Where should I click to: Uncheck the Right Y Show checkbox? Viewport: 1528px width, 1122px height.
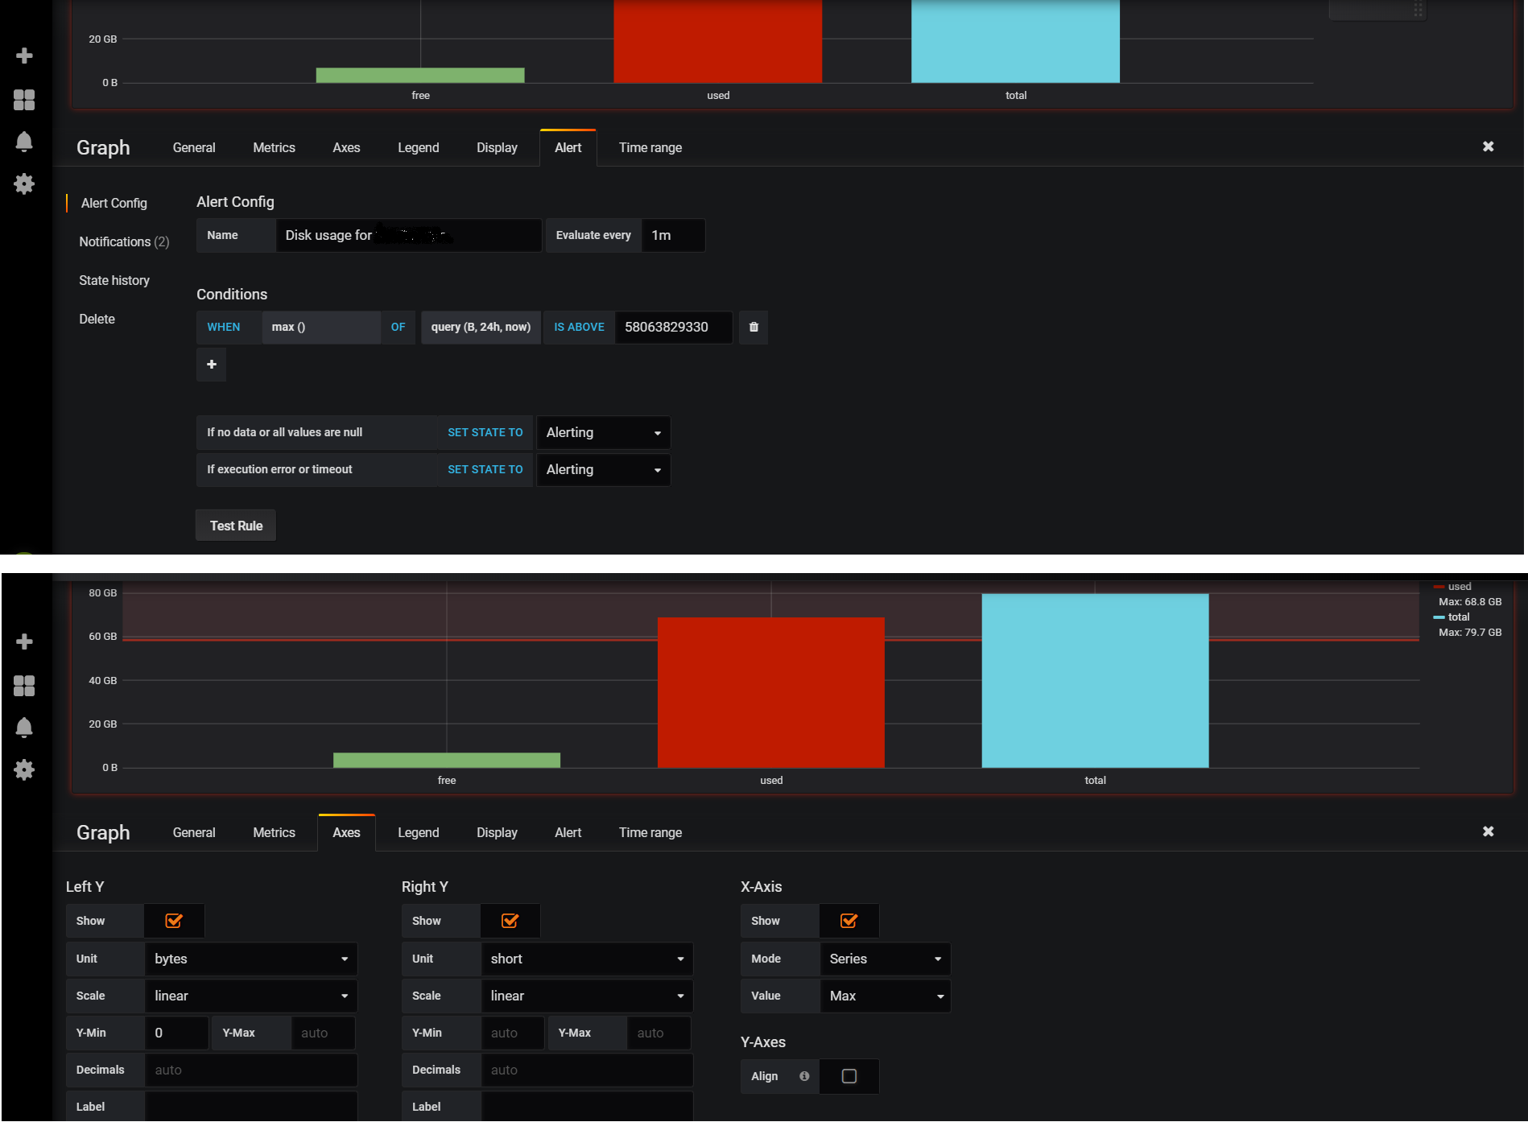pyautogui.click(x=510, y=921)
